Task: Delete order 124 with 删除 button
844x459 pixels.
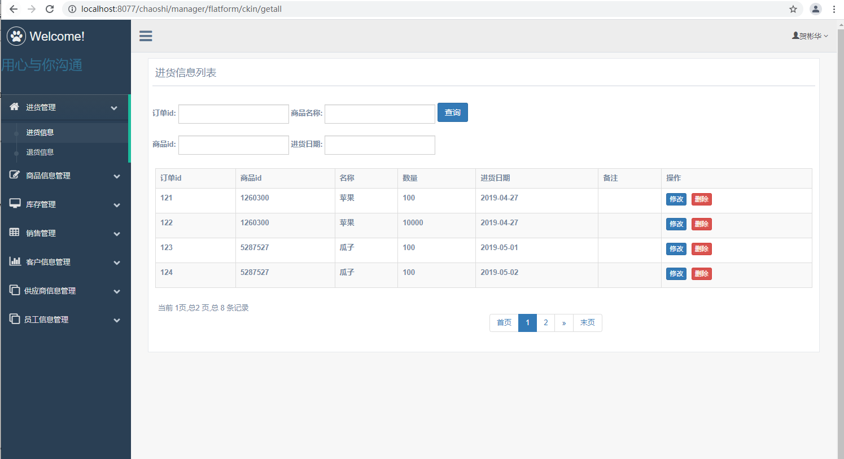Action: point(701,274)
